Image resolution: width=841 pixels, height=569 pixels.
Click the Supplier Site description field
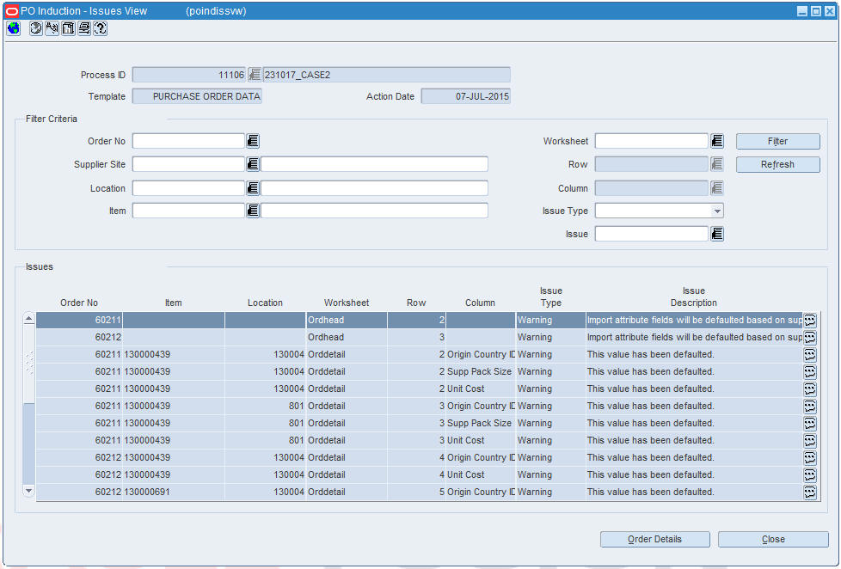(374, 164)
